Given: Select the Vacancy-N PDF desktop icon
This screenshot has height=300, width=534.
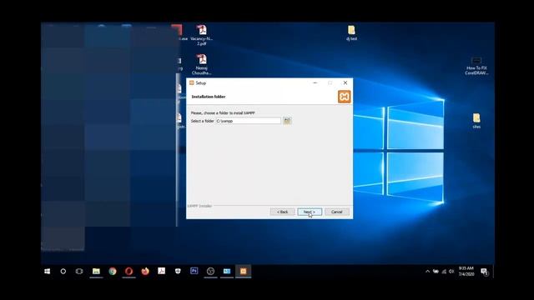Looking at the screenshot, I should tap(202, 35).
